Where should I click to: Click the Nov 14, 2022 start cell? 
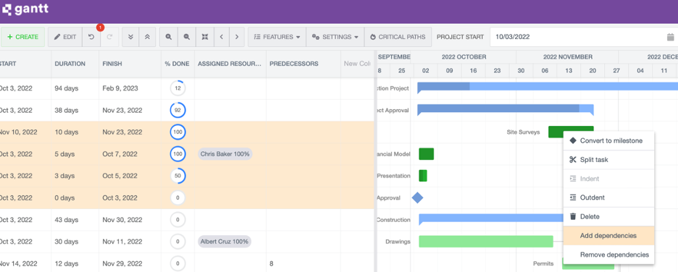pyautogui.click(x=25, y=263)
